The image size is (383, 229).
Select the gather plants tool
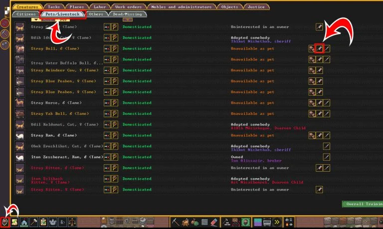[x=194, y=222]
